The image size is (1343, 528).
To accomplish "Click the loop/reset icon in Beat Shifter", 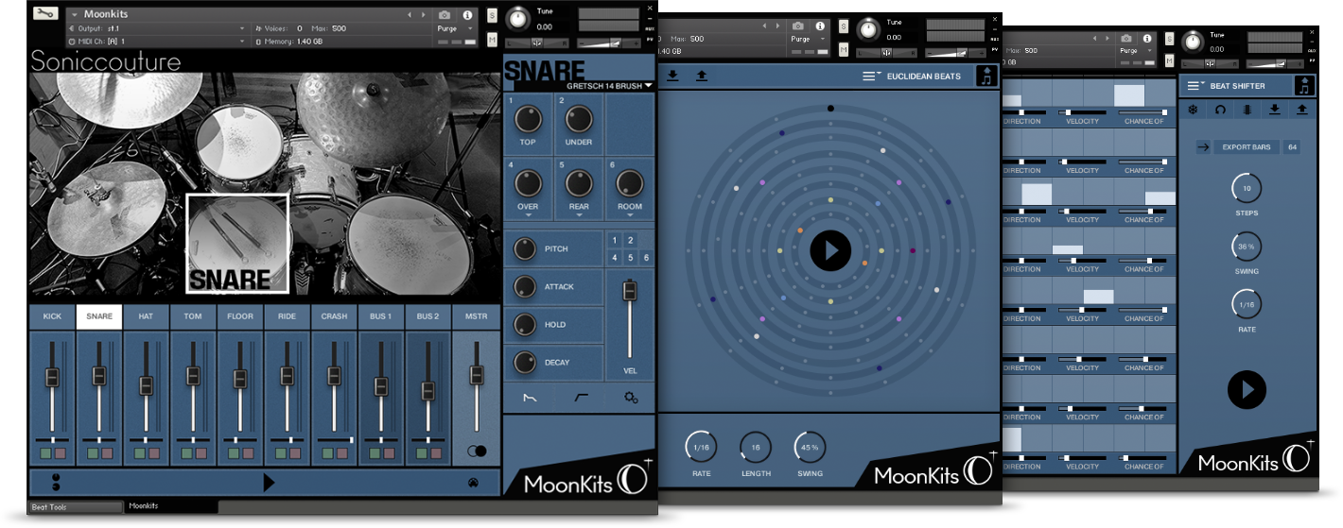I will pyautogui.click(x=1221, y=110).
